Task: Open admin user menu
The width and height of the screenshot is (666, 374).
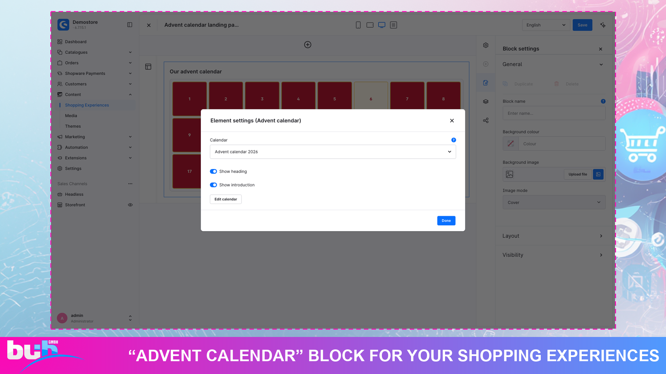Action: tap(95, 318)
